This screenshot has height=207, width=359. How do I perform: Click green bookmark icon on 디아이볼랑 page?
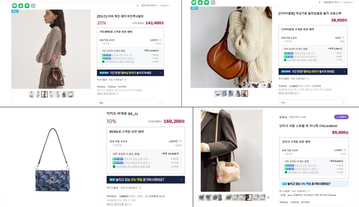point(206,2)
